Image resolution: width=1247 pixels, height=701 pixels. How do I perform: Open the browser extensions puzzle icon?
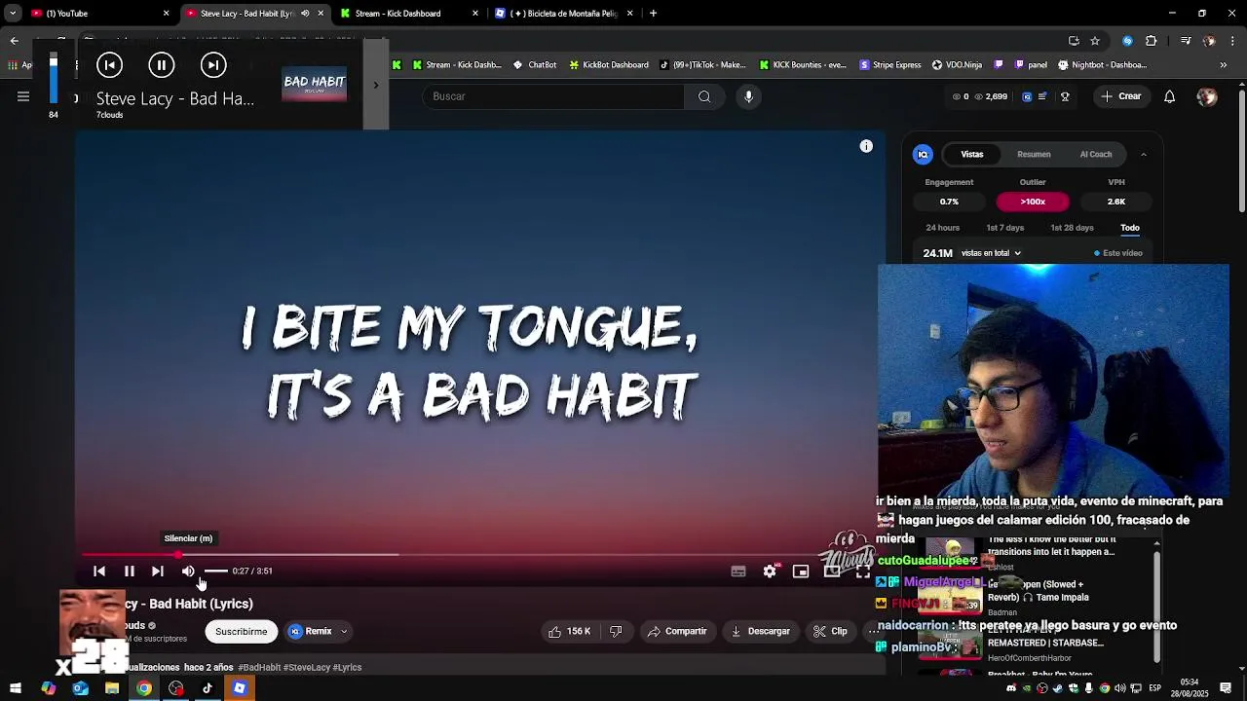click(x=1152, y=41)
